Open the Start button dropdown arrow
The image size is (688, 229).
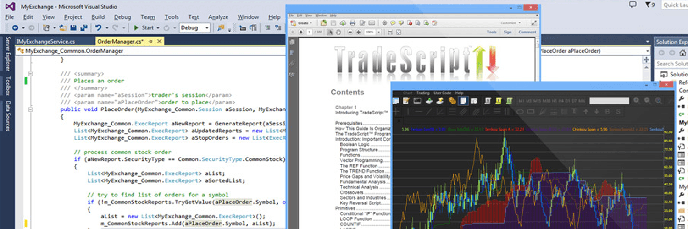158,27
